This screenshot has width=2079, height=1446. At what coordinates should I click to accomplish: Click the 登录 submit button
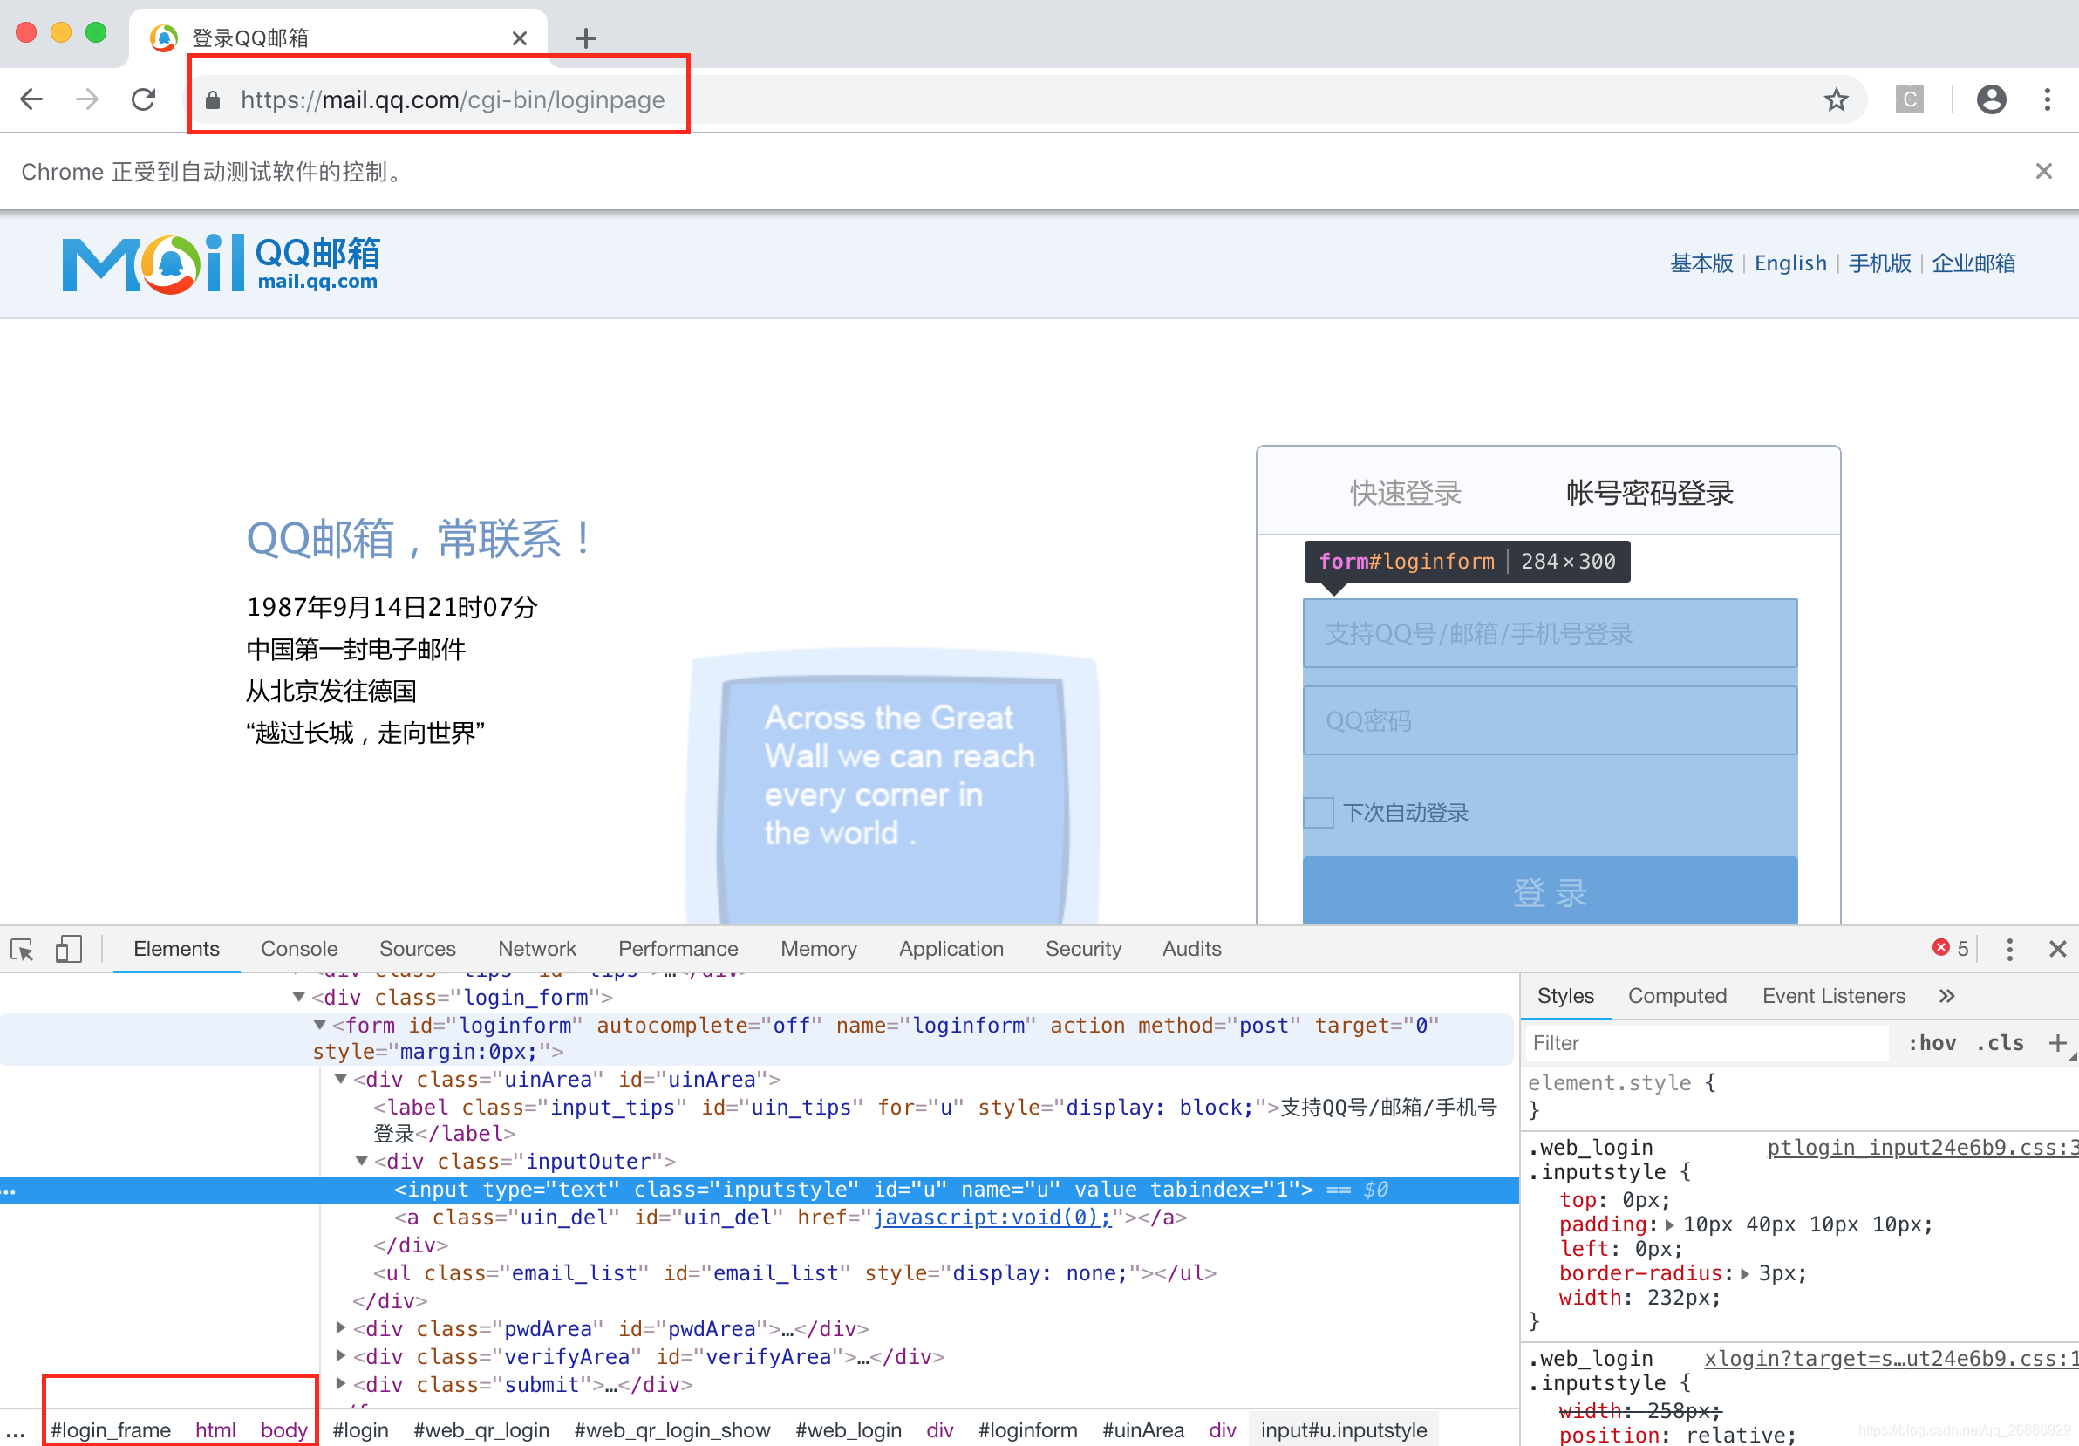1551,891
